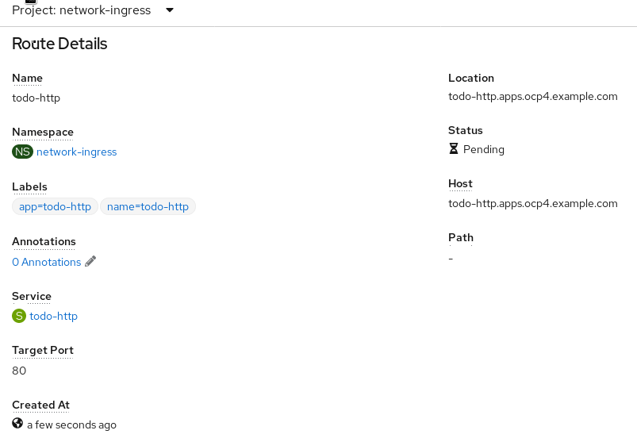Click the Target Port field label
The height and width of the screenshot is (438, 637).
(x=43, y=350)
